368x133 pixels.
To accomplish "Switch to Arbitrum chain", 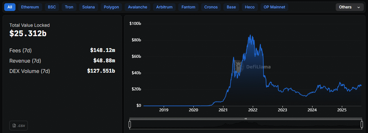I will pyautogui.click(x=164, y=7).
